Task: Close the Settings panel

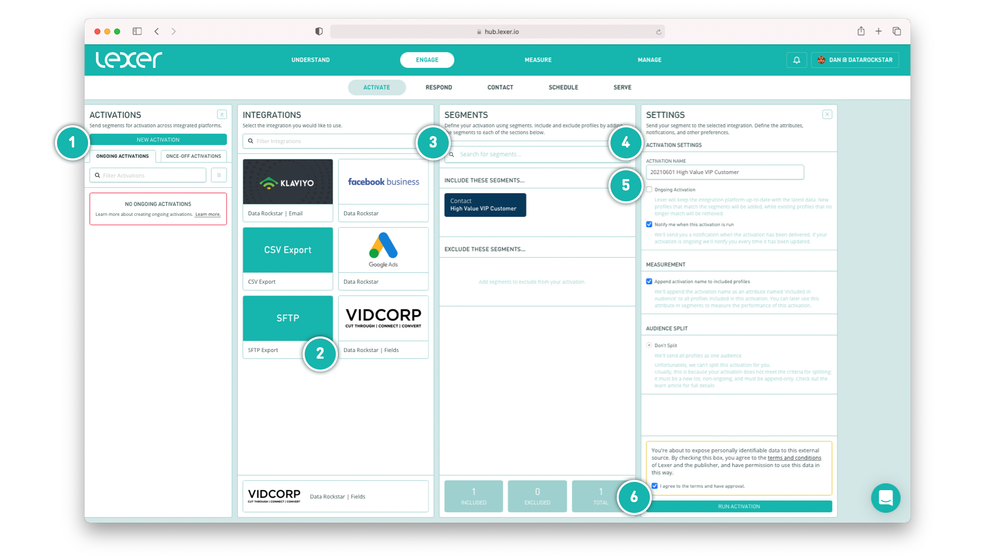Action: point(827,114)
